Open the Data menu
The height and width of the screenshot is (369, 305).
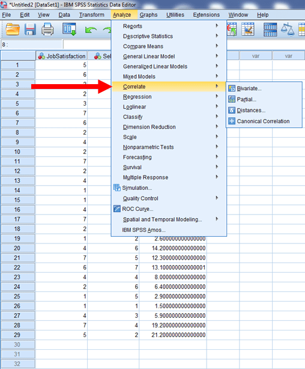pyautogui.click(x=64, y=15)
